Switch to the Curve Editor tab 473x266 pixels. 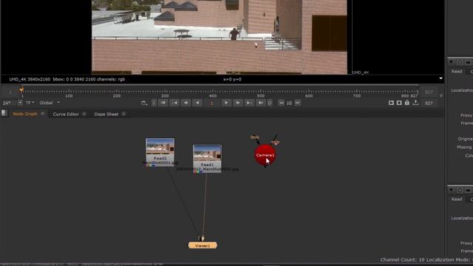click(x=66, y=114)
